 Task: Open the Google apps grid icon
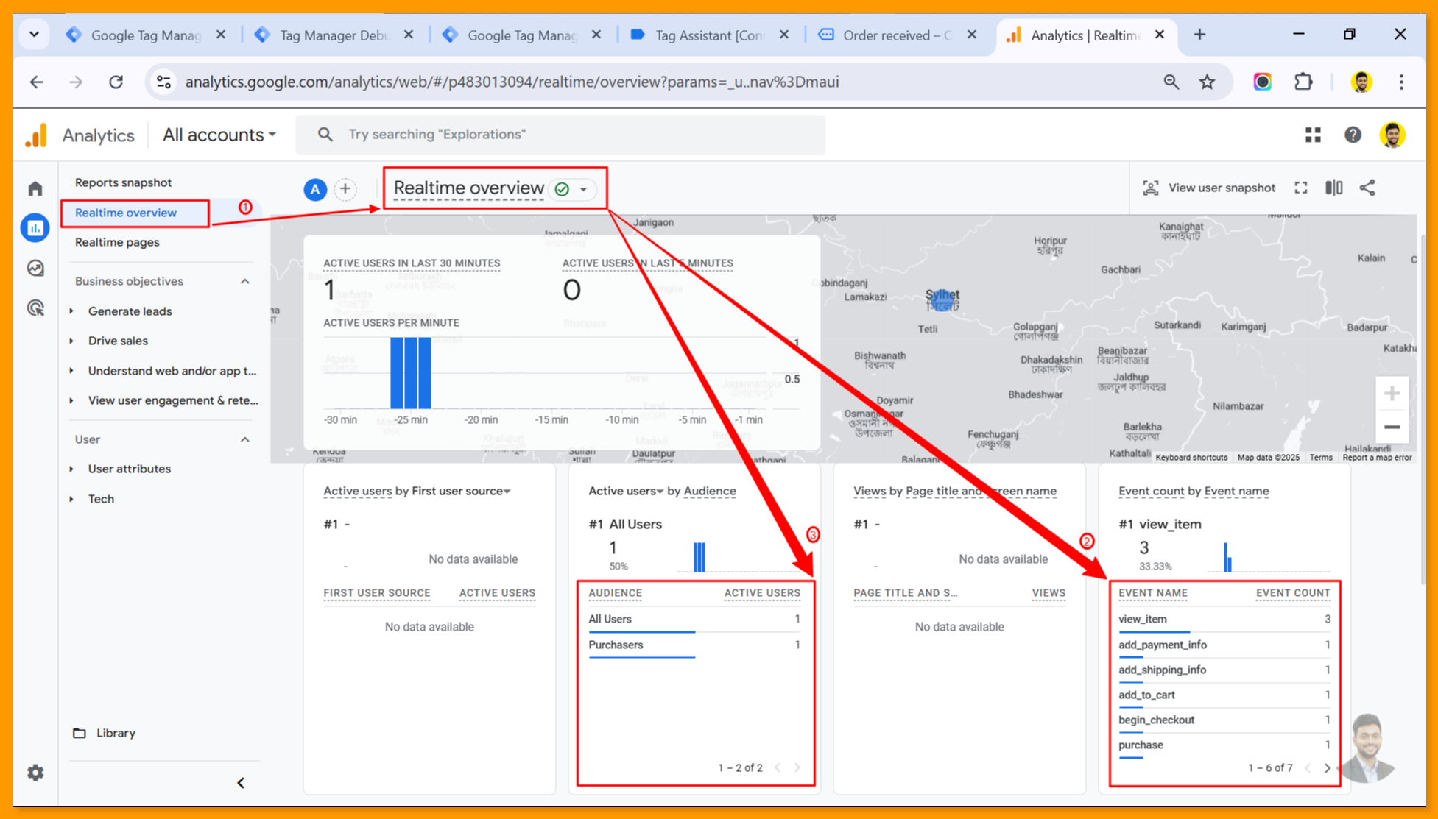(1313, 135)
